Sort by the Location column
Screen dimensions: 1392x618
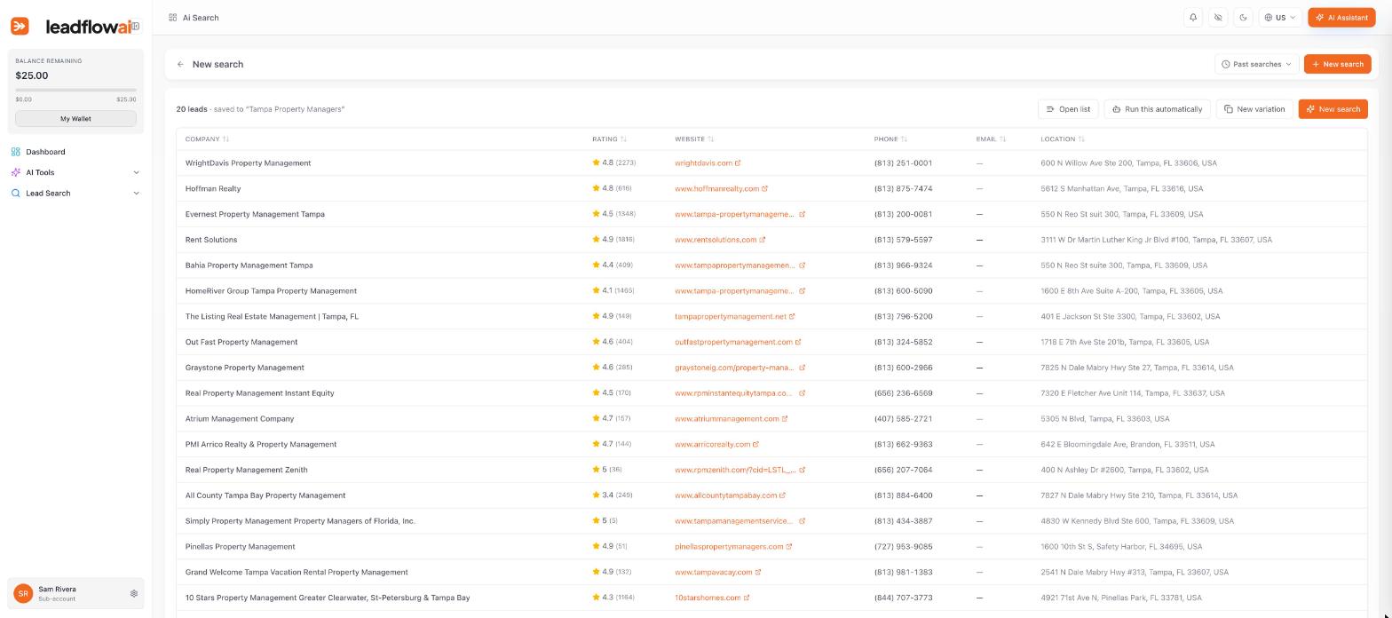(x=1063, y=139)
